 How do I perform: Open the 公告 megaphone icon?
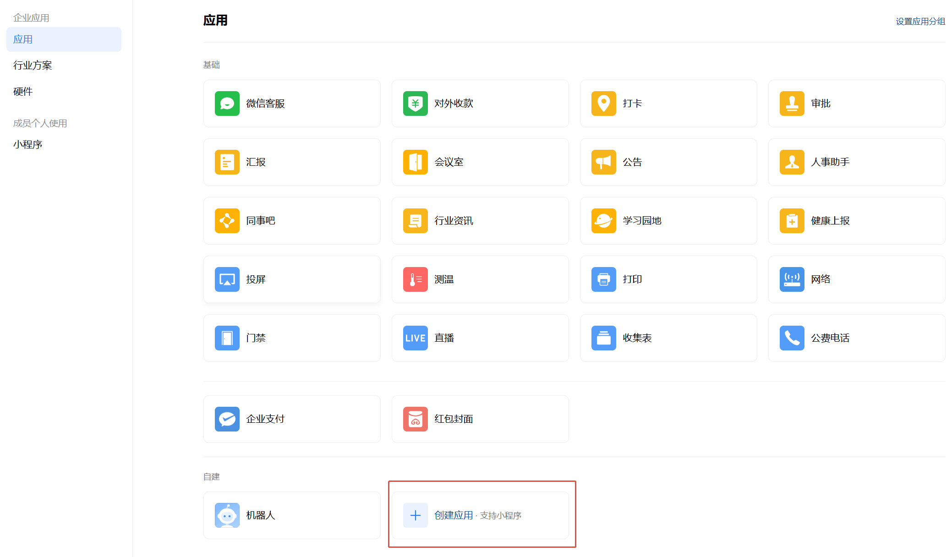(x=603, y=162)
